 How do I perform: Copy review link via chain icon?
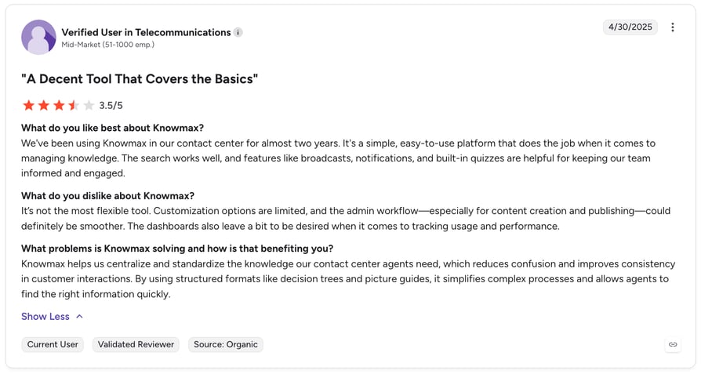click(x=673, y=344)
